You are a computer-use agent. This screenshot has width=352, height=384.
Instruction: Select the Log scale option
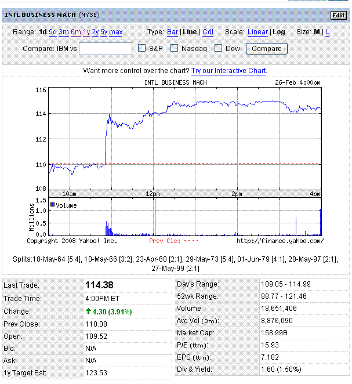(x=279, y=32)
